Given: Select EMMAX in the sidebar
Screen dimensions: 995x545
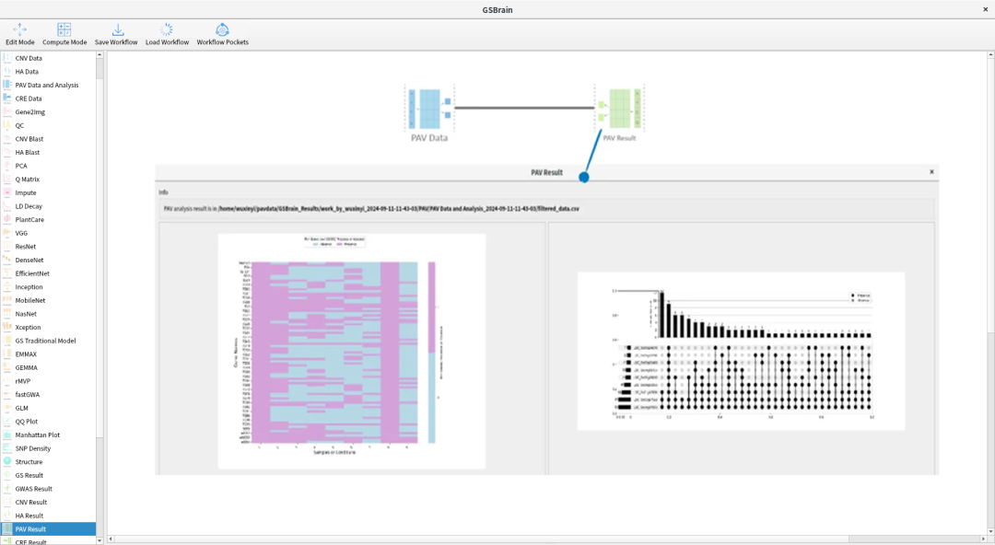Looking at the screenshot, I should pyautogui.click(x=48, y=354).
